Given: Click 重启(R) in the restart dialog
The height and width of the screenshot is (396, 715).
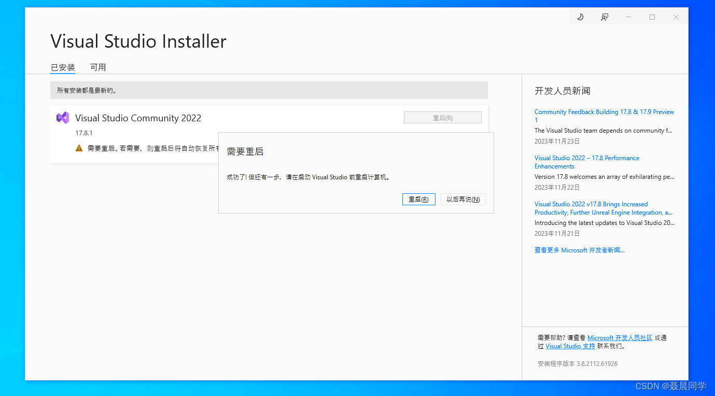Looking at the screenshot, I should click(418, 199).
